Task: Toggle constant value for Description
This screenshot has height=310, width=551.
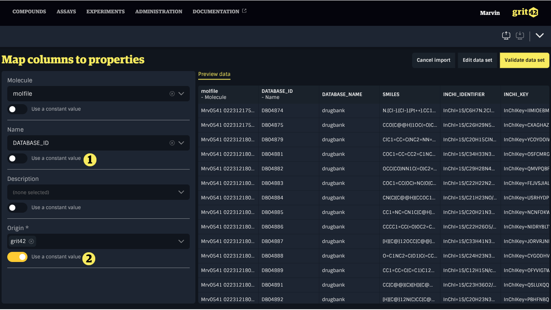Action: point(17,207)
